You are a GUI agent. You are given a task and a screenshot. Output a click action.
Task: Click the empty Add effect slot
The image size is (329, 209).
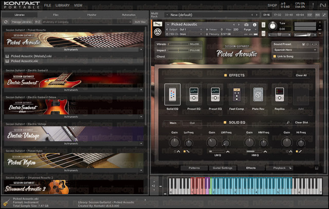pyautogui.click(x=301, y=94)
